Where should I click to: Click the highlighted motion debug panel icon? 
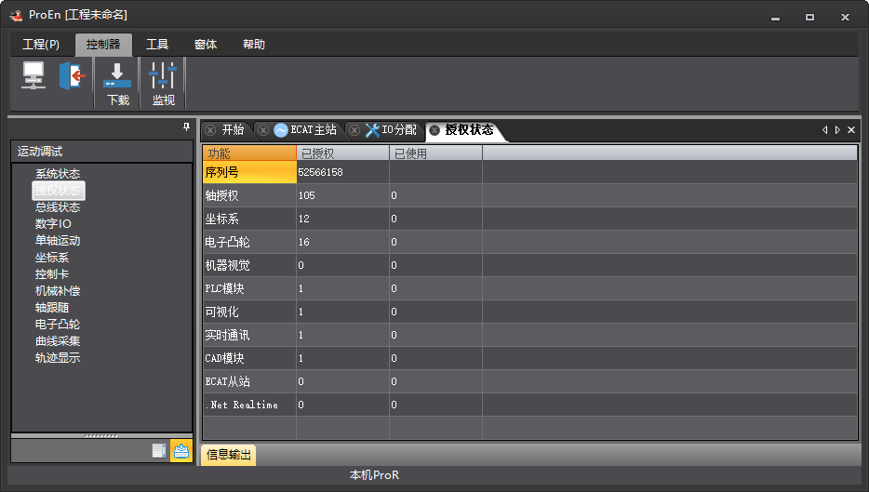tap(181, 451)
